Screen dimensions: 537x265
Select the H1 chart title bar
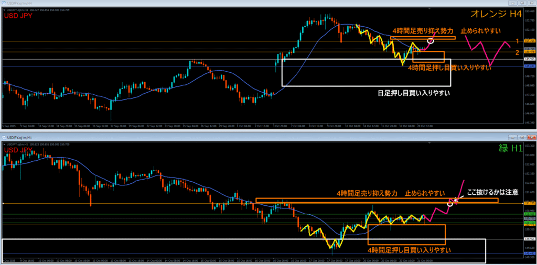[x=210, y=137]
